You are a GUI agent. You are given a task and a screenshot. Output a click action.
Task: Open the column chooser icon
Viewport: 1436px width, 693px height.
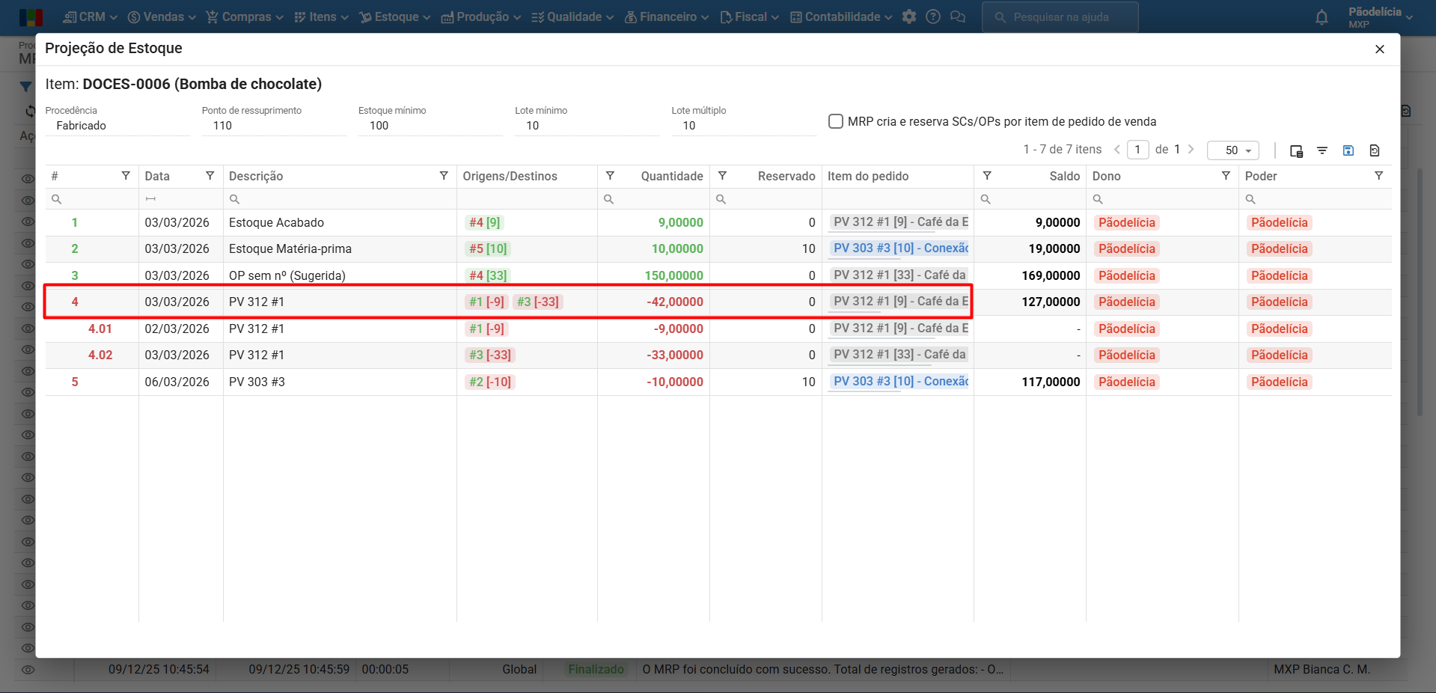click(x=1296, y=150)
